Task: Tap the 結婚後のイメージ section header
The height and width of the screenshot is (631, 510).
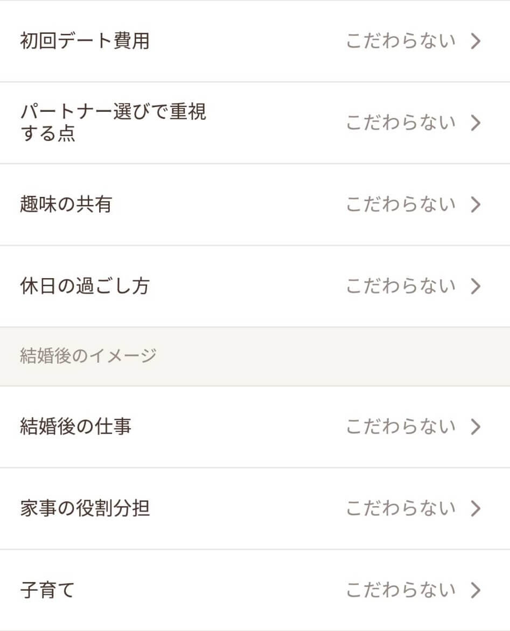Action: (x=255, y=357)
